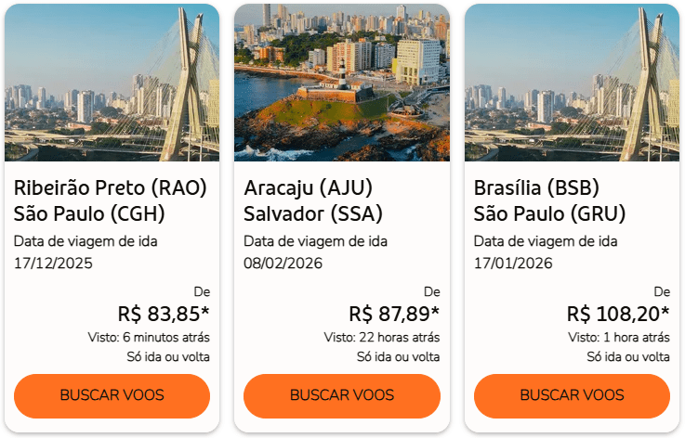The image size is (685, 438).
Task: Select the Ribeirão Preto (RAO) origin title
Action: [x=111, y=188]
